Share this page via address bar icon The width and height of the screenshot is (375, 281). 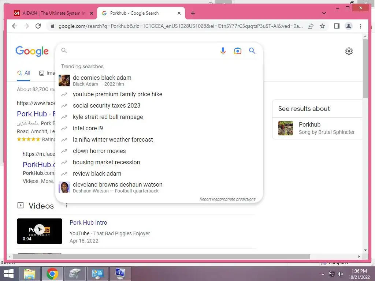[x=311, y=26]
